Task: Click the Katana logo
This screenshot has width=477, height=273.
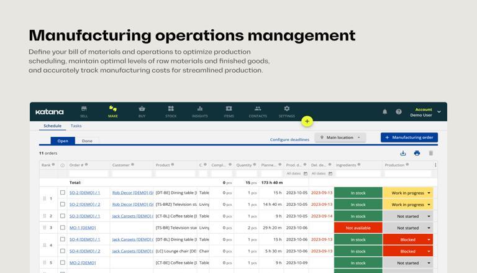Action: click(x=49, y=112)
